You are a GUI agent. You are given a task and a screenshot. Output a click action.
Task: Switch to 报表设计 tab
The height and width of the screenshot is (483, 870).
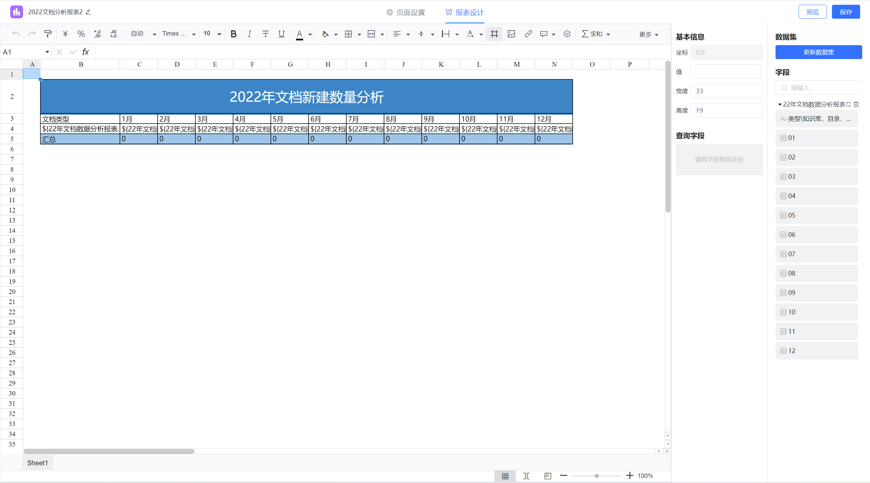coord(465,13)
